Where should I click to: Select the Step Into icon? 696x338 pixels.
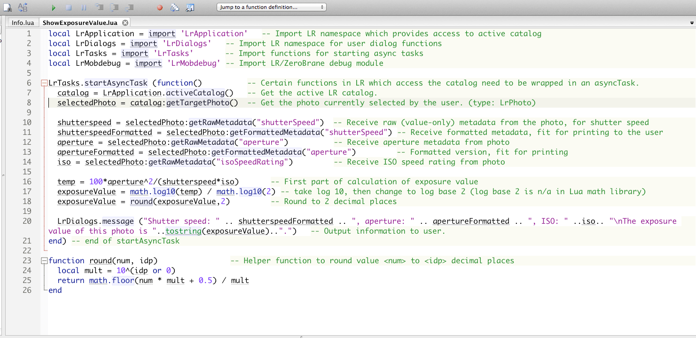coord(99,8)
